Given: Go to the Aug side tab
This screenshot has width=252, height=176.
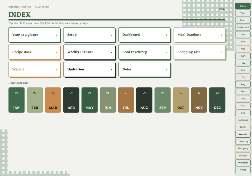Looking at the screenshot, I should click(x=243, y=84).
